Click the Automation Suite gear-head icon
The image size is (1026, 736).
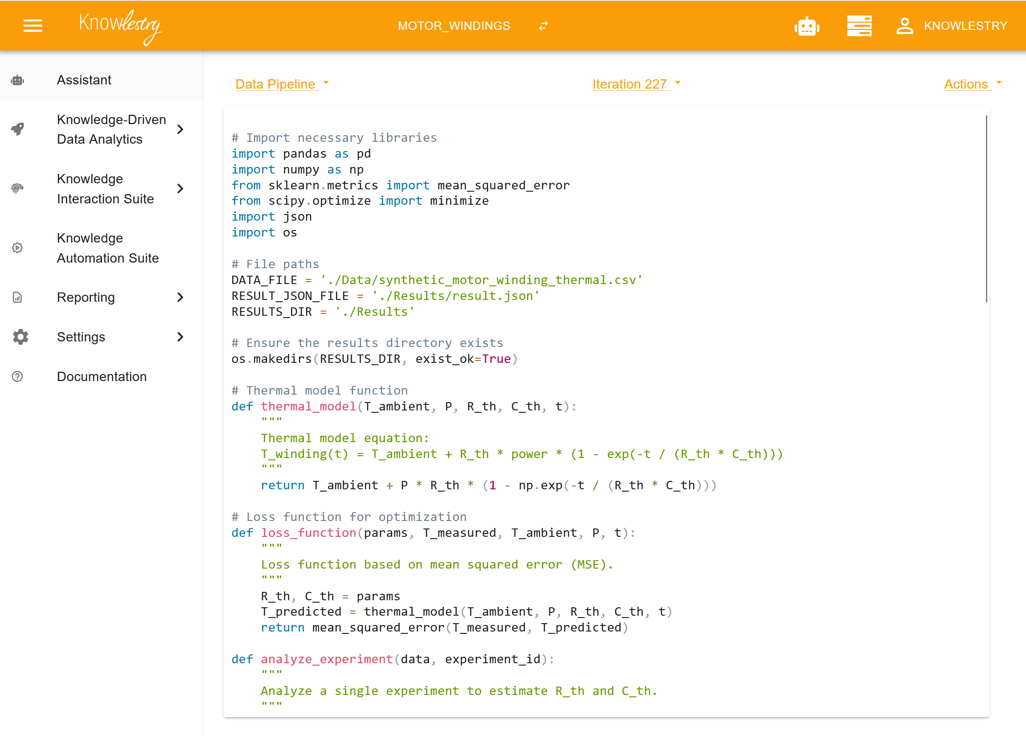pos(17,248)
